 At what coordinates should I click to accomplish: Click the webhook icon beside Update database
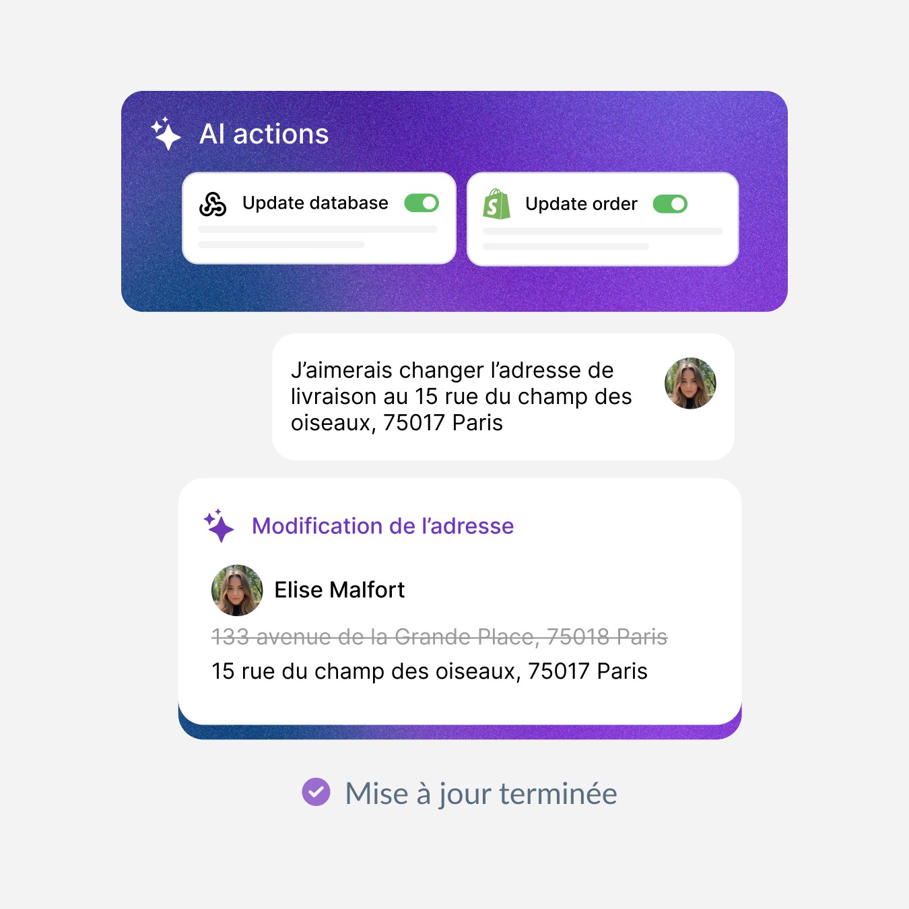point(213,203)
